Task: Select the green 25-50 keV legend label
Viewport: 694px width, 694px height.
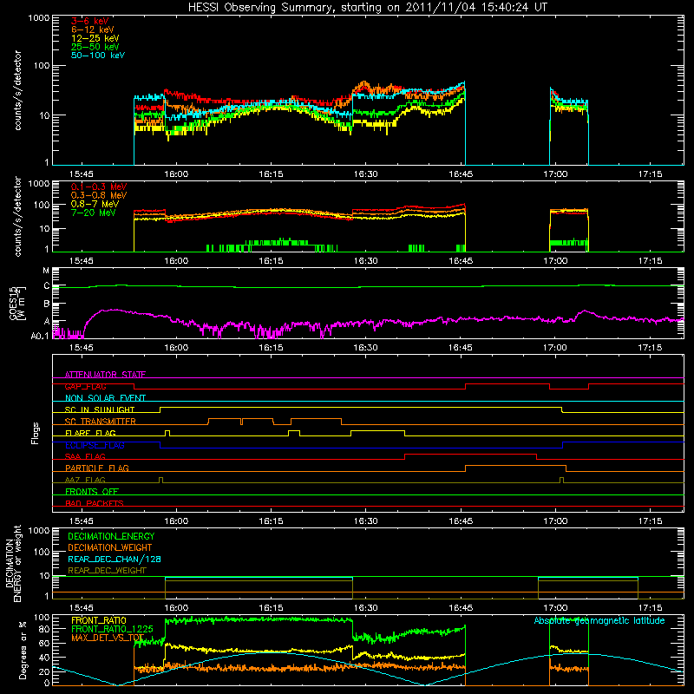Action: point(95,47)
